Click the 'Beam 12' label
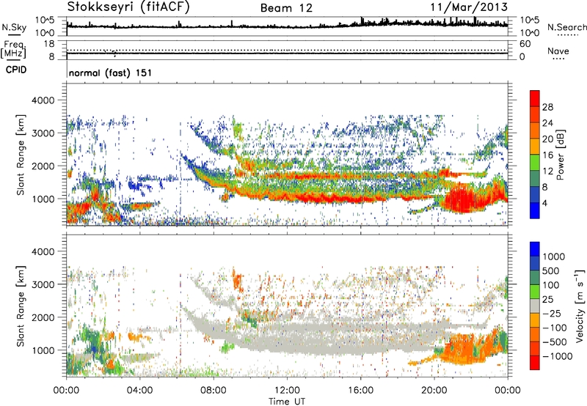This screenshot has width=587, height=406. [286, 8]
